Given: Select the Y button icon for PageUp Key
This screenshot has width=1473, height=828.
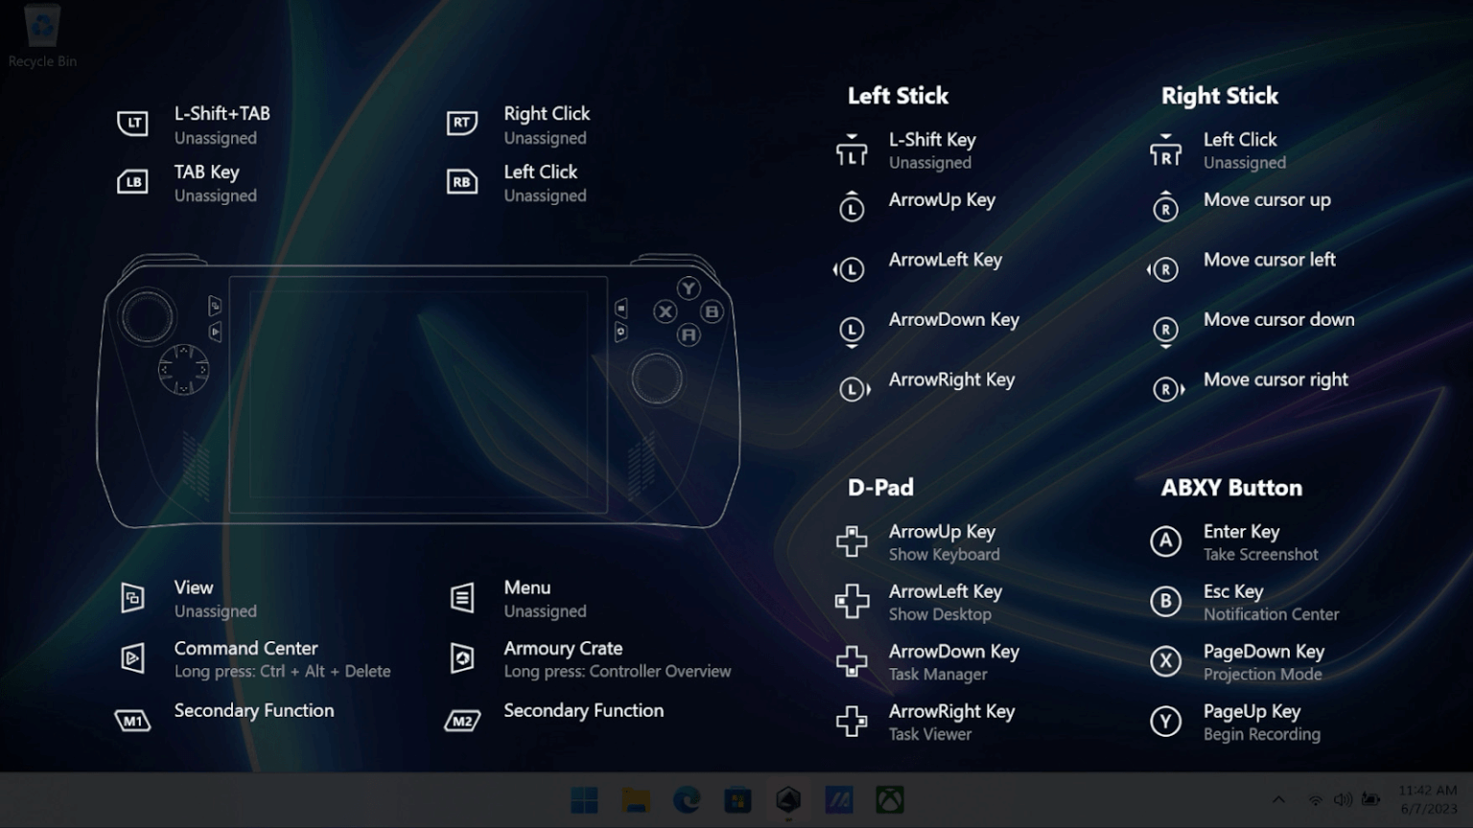Looking at the screenshot, I should [1165, 721].
